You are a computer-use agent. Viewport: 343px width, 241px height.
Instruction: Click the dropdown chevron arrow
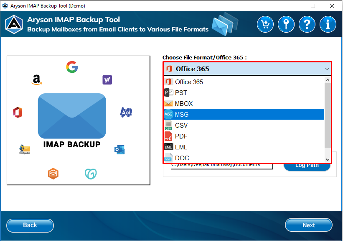click(327, 69)
